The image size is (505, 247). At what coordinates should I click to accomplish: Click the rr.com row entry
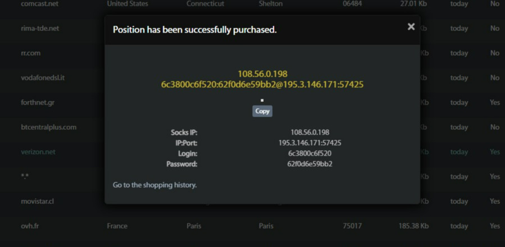(31, 53)
